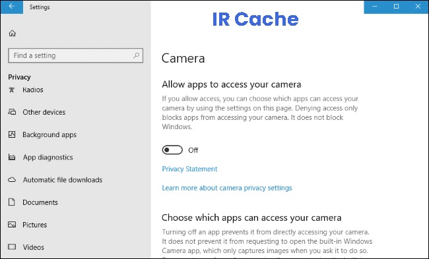The height and width of the screenshot is (259, 429).
Task: Click the Automatic file downloads cloud icon
Action: pos(12,180)
